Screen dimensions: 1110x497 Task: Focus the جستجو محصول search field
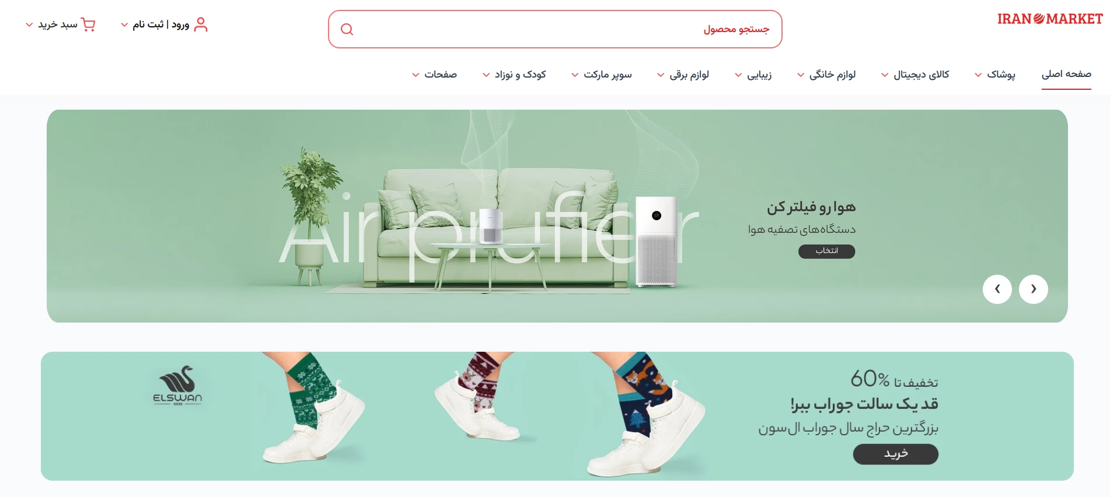click(555, 29)
